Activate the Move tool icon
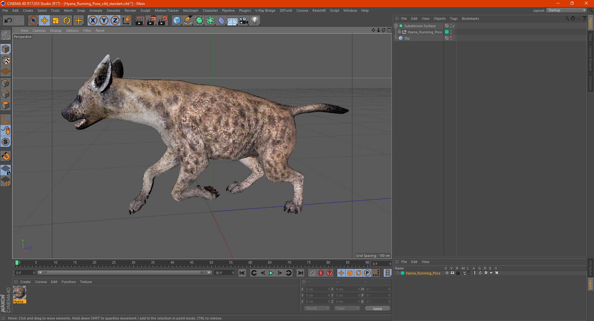Image resolution: width=594 pixels, height=321 pixels. click(x=45, y=21)
